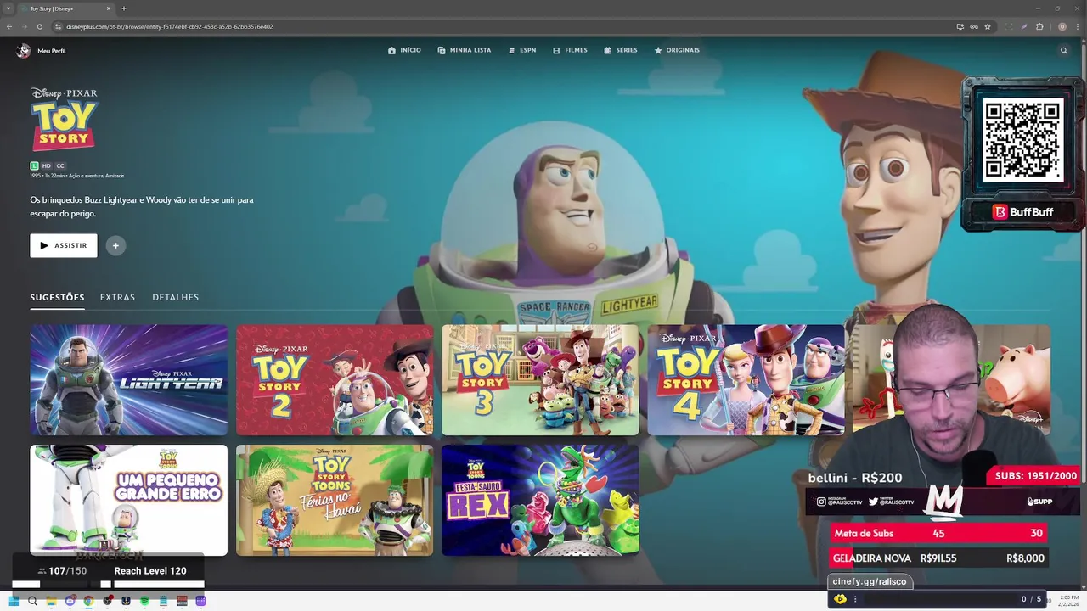
Task: Click the CC closed captions badge
Action: (60, 166)
